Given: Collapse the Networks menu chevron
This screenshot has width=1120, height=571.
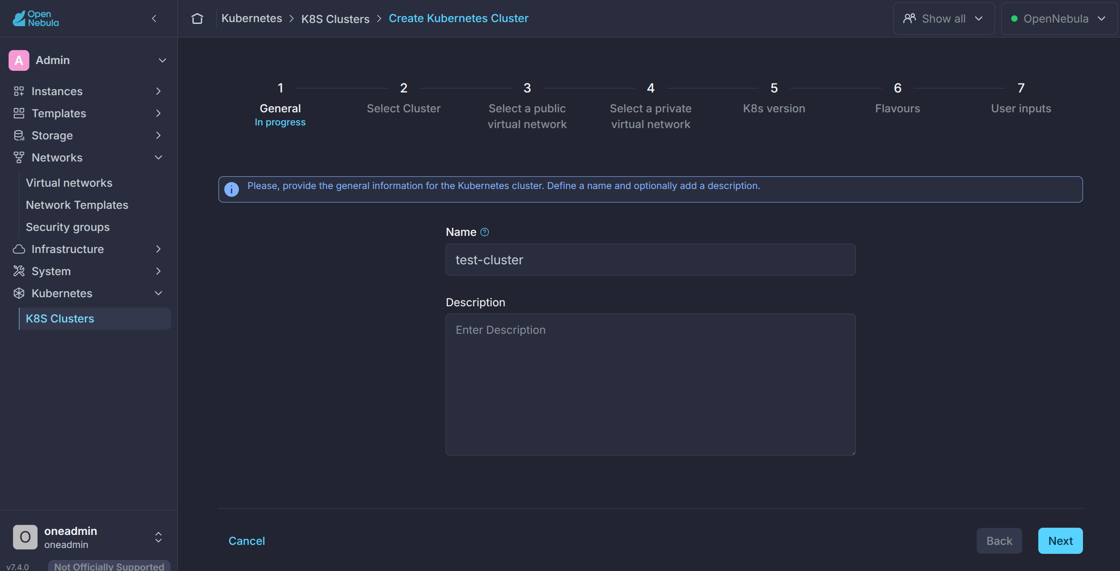Looking at the screenshot, I should pos(158,157).
